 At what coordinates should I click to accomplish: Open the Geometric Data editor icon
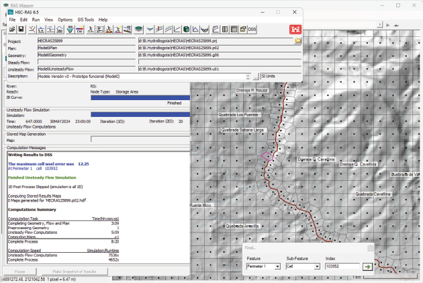click(33, 30)
